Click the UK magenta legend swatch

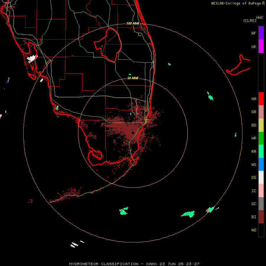pos(261,46)
